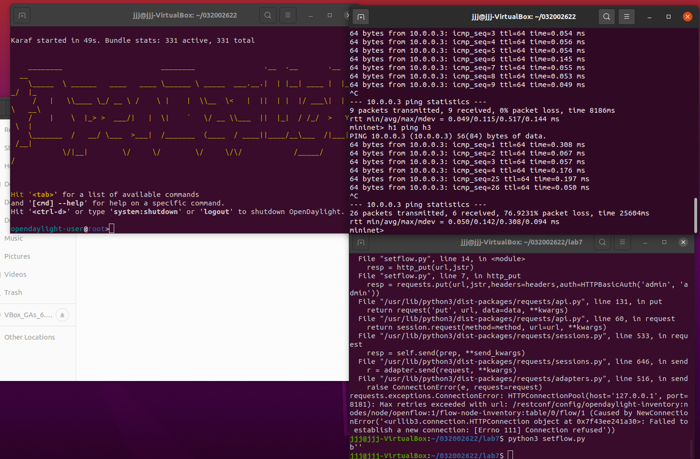
Task: Click 'raise ConnectionError(e, request=request)' line
Action: [454, 387]
